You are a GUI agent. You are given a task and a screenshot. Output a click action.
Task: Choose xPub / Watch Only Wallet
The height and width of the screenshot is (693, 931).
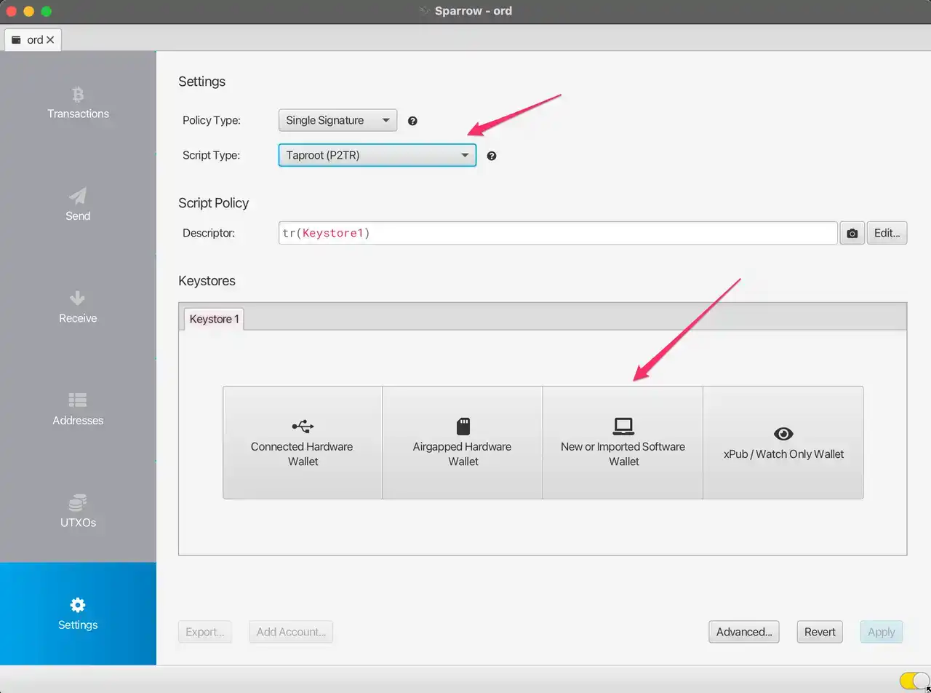[x=783, y=443]
